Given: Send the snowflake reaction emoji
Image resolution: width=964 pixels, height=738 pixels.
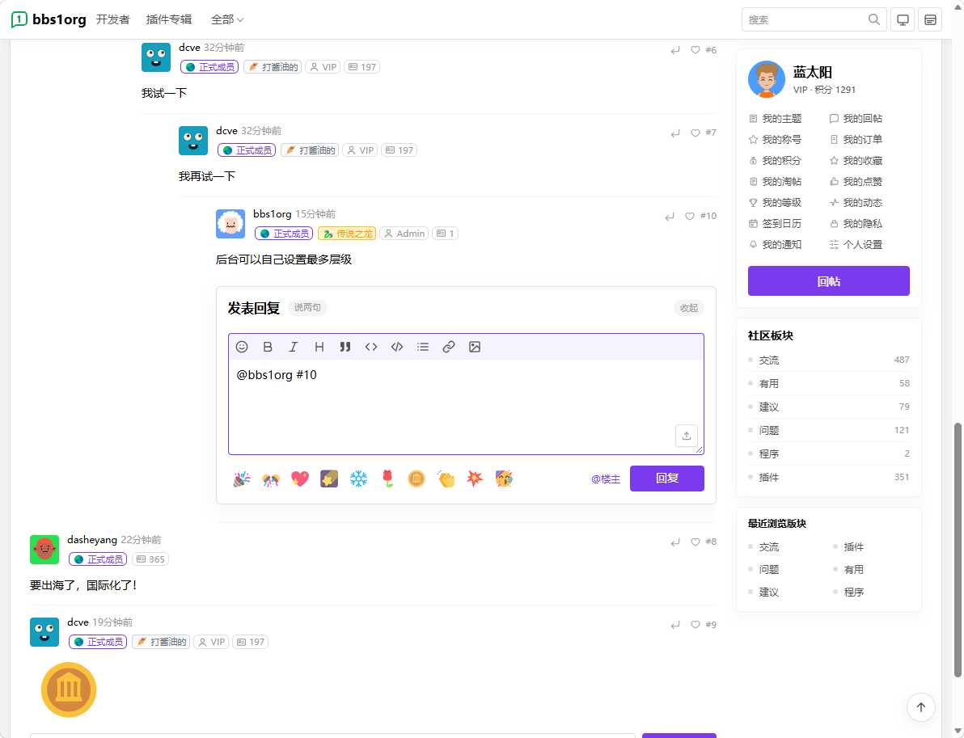Looking at the screenshot, I should (358, 479).
